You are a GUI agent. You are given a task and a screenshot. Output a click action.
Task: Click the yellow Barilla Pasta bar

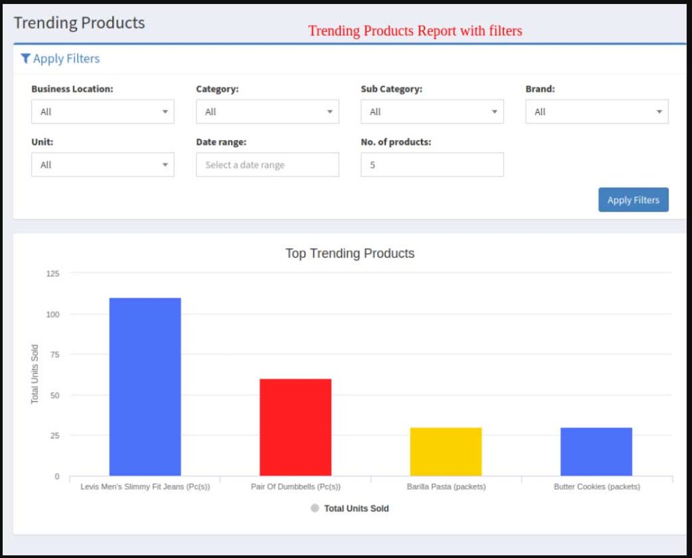[446, 451]
